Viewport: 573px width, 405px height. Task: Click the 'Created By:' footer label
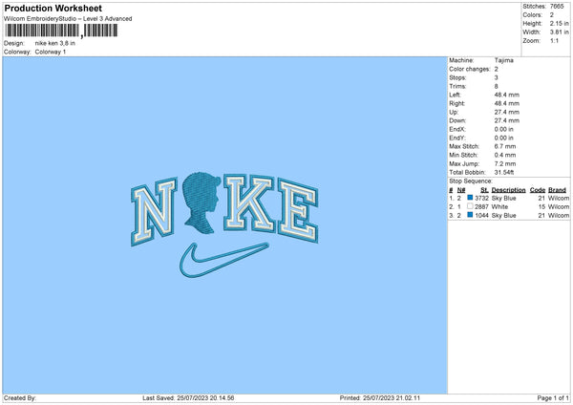click(x=20, y=398)
